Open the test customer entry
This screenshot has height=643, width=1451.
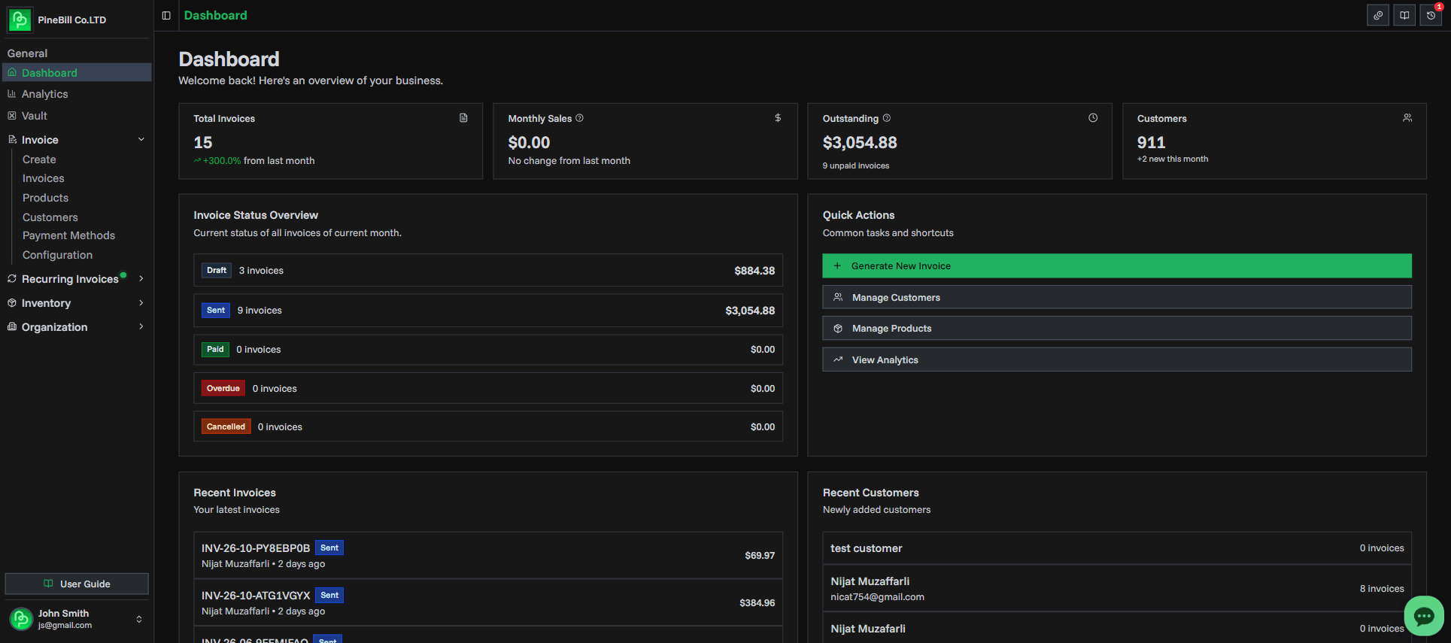pos(1117,548)
